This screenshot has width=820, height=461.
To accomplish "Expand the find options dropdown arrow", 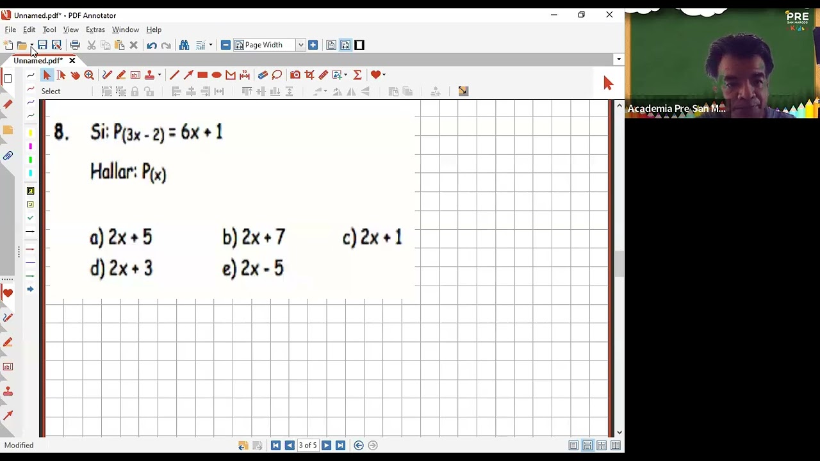I will pos(210,45).
